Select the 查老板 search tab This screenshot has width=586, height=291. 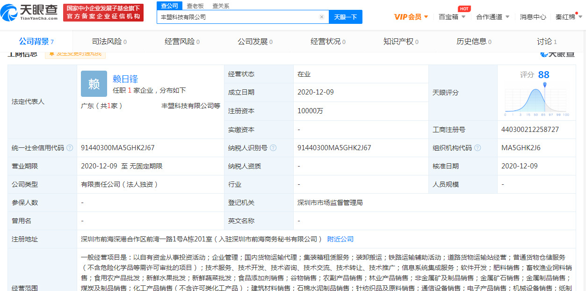click(195, 6)
